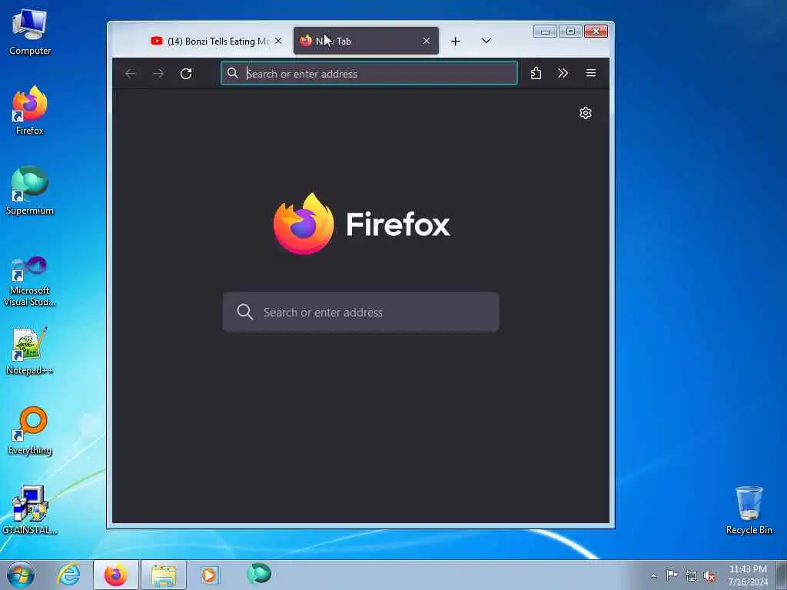Select the Everything search desktop shortcut

(x=30, y=430)
